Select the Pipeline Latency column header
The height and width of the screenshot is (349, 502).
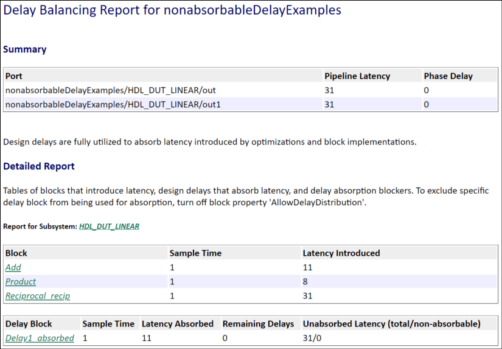(357, 76)
